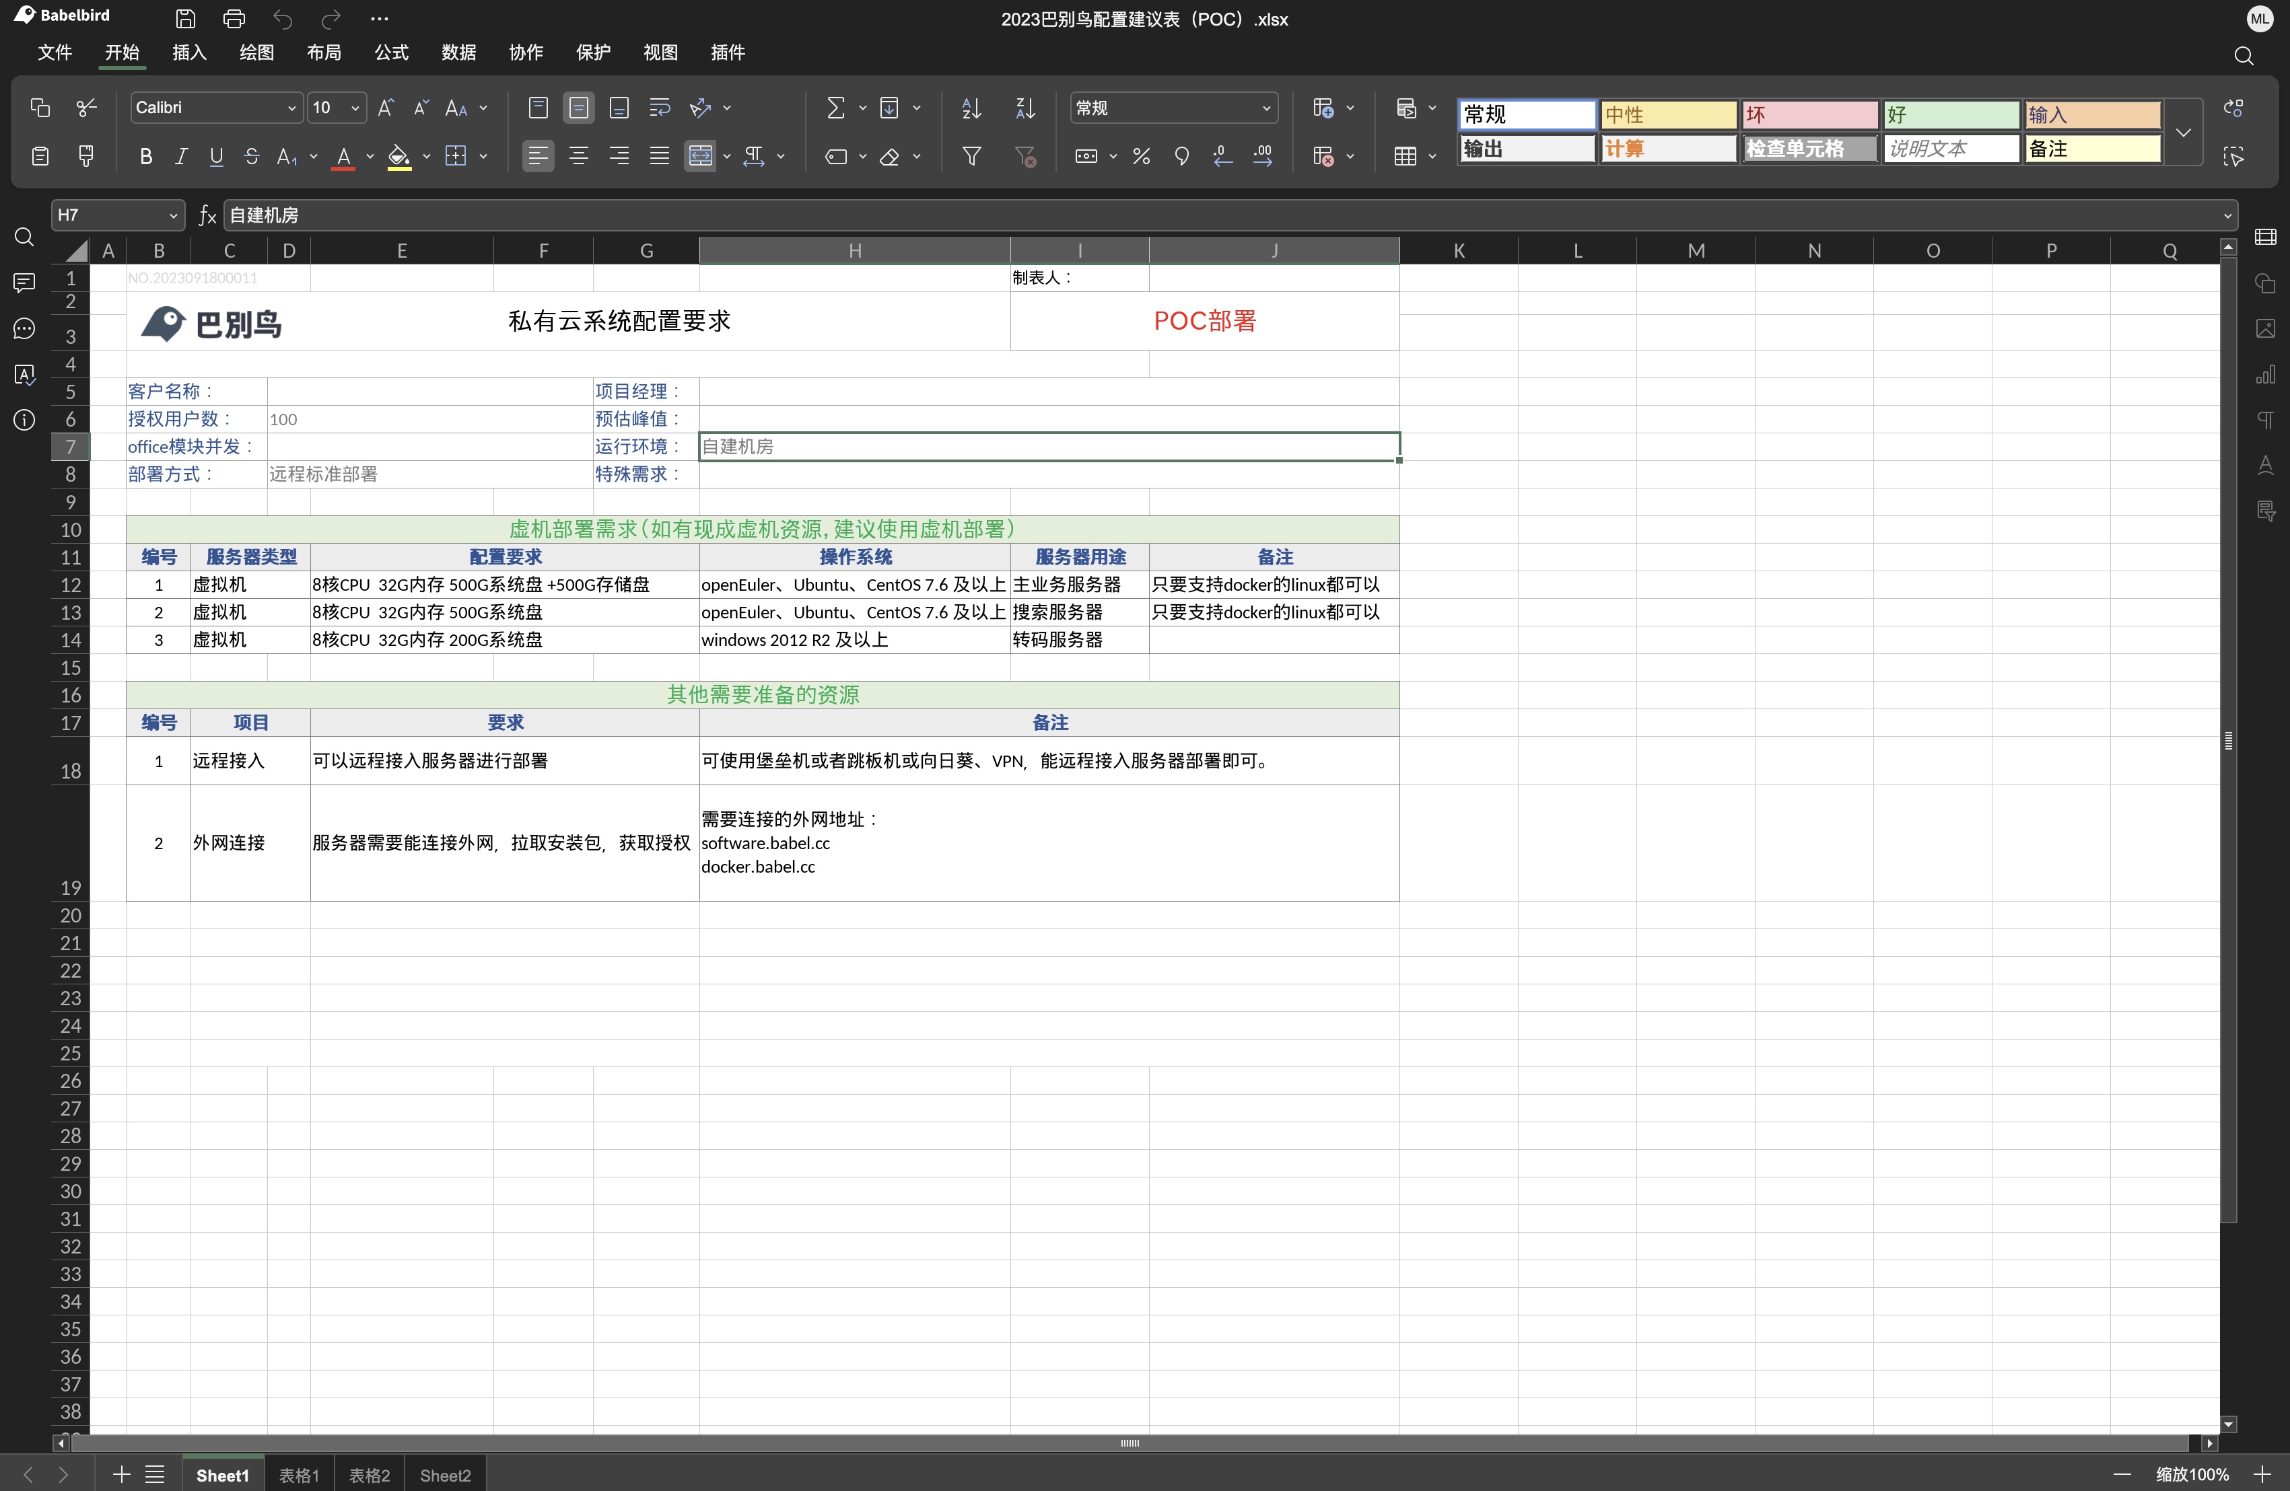Open the chat icon in left sidebar
Viewport: 2290px width, 1491px height.
click(x=25, y=329)
